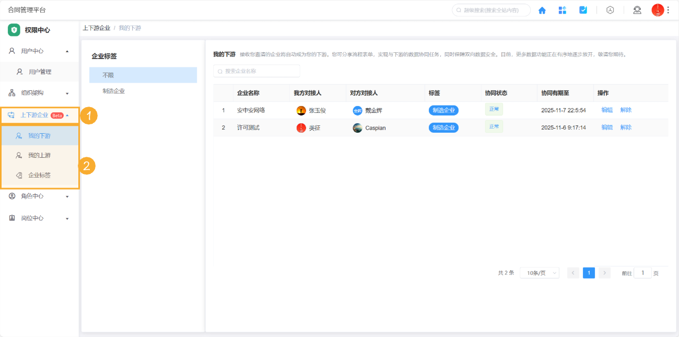Viewport: 679px width, 337px height.
Task: Click 解除 for 安中安网络
Action: point(626,109)
